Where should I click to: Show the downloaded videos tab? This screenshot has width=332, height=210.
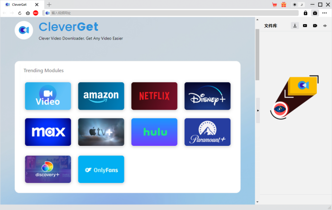[305, 26]
